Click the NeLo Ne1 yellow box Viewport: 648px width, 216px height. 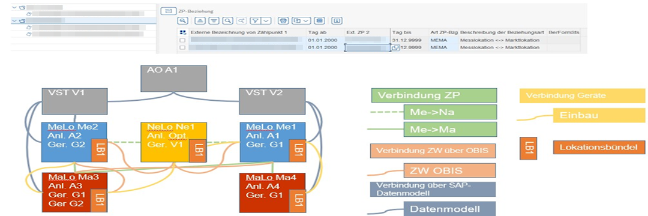point(173,142)
